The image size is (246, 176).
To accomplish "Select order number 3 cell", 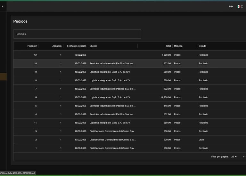I will (x=36, y=131).
